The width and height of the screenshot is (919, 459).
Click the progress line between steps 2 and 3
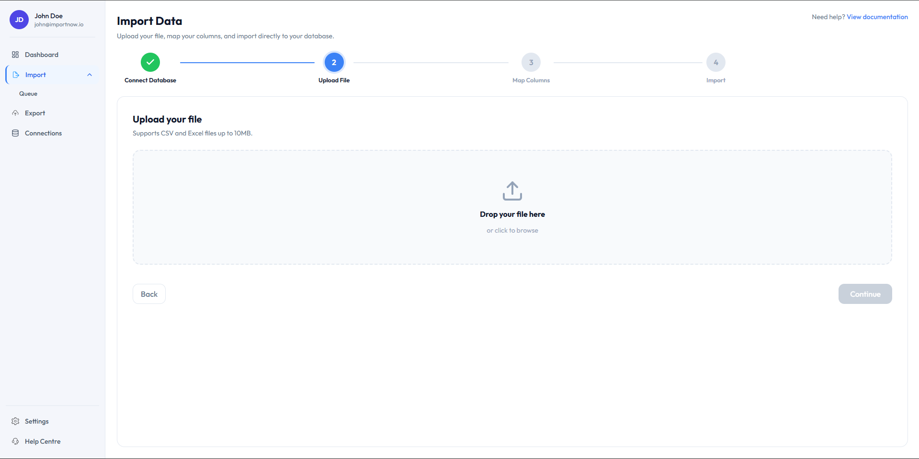[x=431, y=62]
